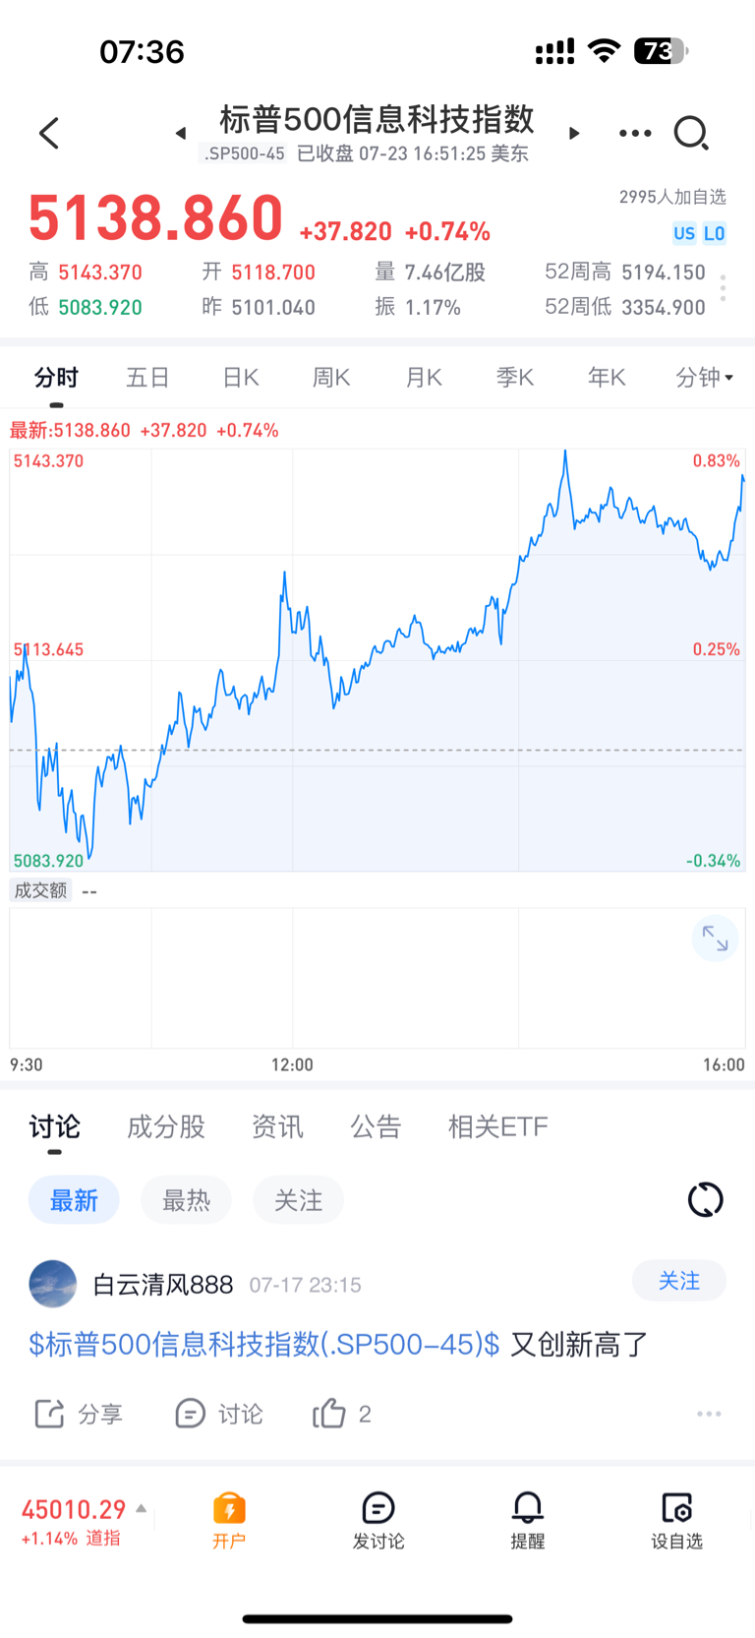The height and width of the screenshot is (1638, 755).
Task: Open the 分钟 interval dropdown
Action: pos(705,378)
